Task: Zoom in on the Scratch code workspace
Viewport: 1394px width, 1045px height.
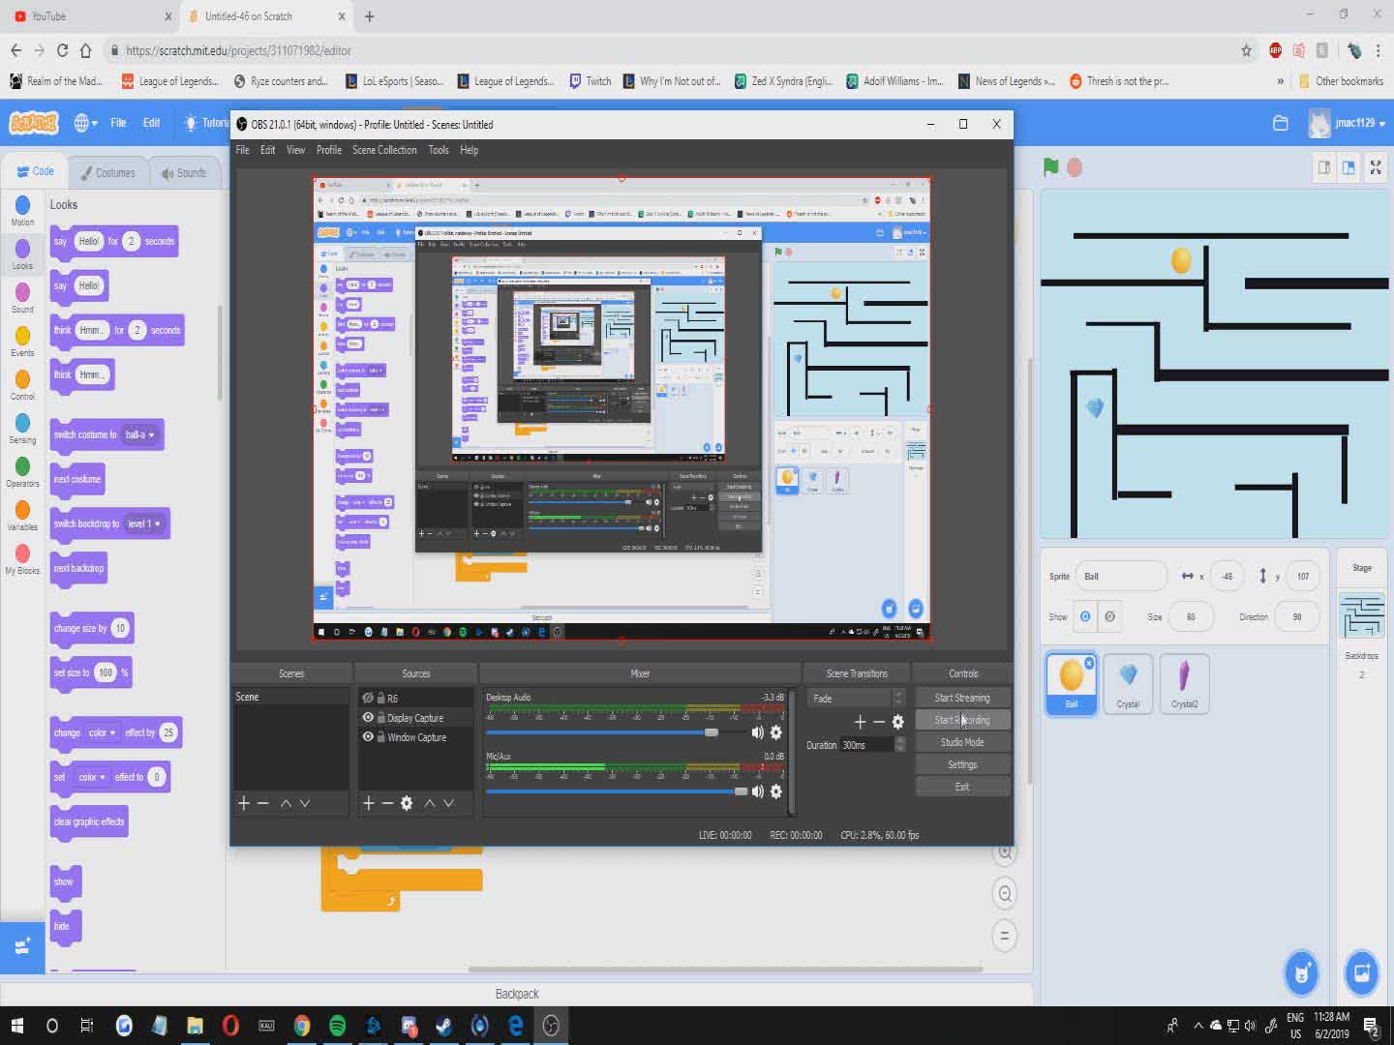Action: [x=1005, y=852]
